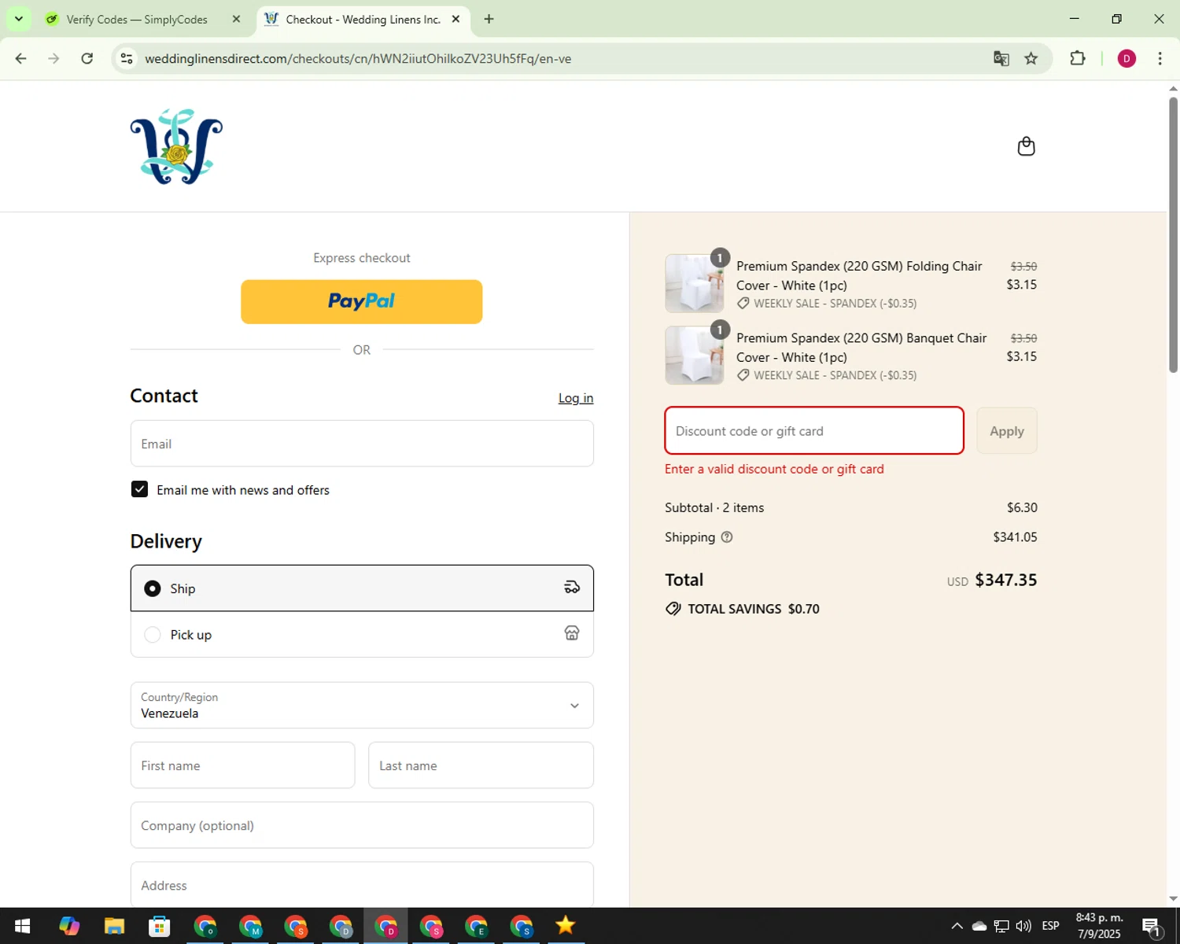Open the tab search dropdown arrow
This screenshot has width=1180, height=944.
coord(19,19)
